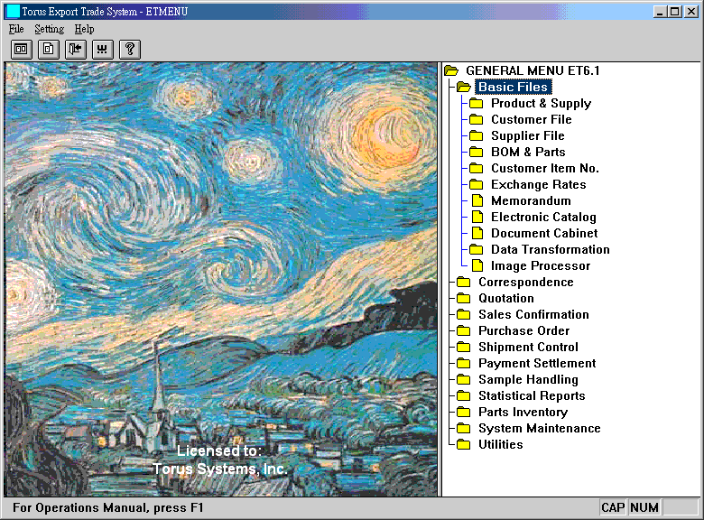Click the Quotation folder icon

click(x=463, y=299)
